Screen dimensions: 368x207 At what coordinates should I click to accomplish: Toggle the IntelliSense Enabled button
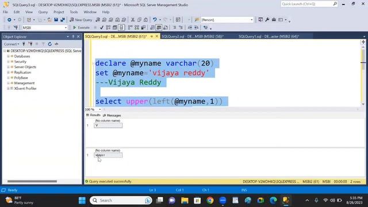coord(121,28)
